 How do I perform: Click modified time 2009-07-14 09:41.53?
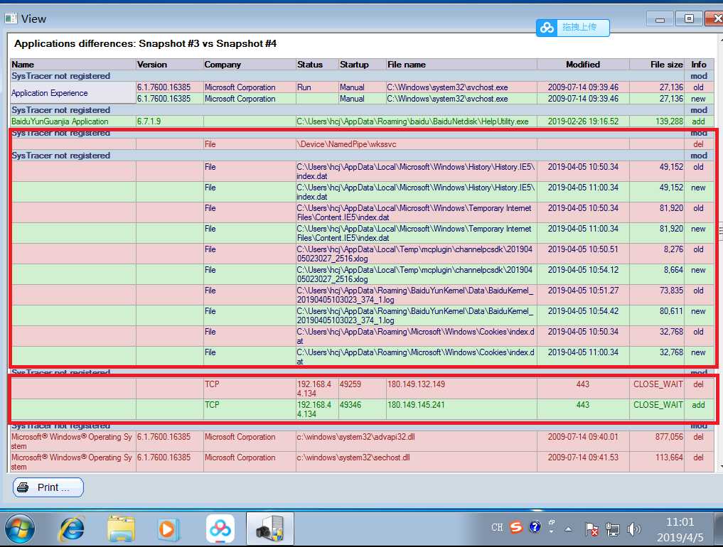point(583,457)
